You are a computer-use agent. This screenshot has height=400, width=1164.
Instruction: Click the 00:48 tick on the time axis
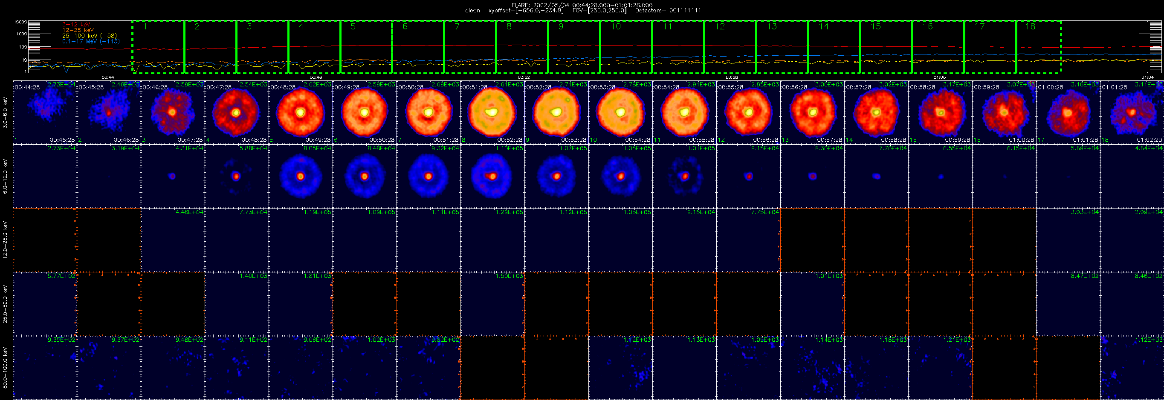[x=316, y=77]
